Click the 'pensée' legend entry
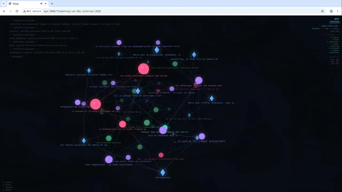342x192 pixels. click(x=7, y=185)
